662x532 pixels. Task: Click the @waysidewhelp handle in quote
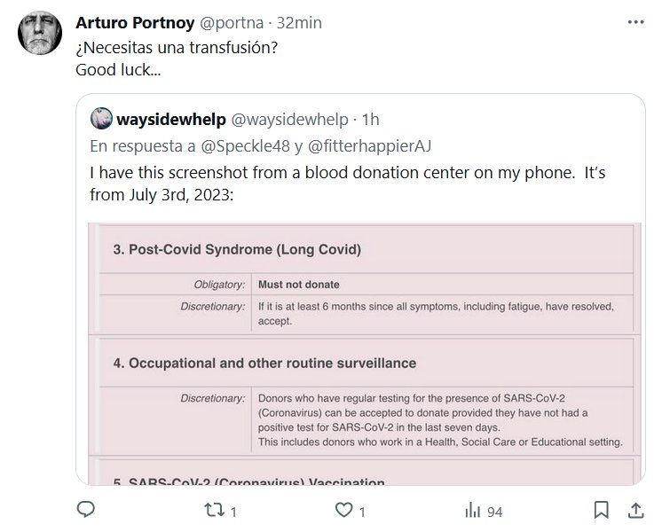[289, 118]
